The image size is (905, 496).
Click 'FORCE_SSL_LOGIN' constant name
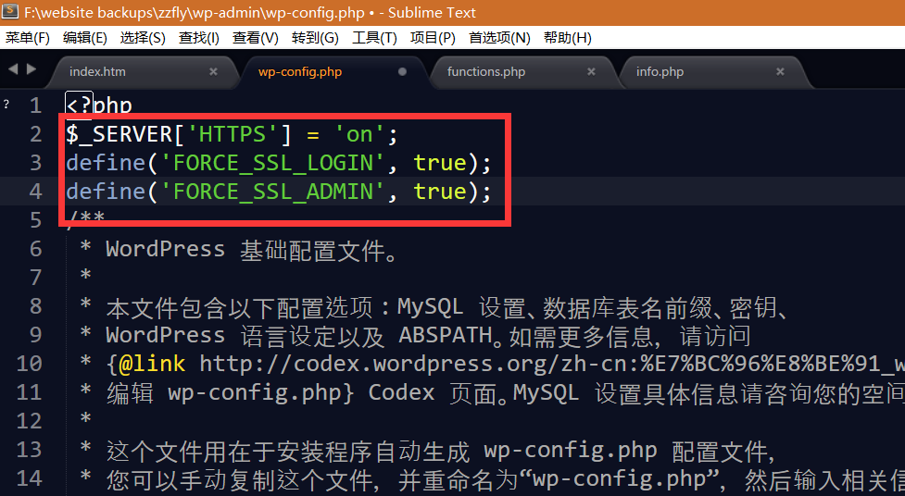[x=272, y=163]
